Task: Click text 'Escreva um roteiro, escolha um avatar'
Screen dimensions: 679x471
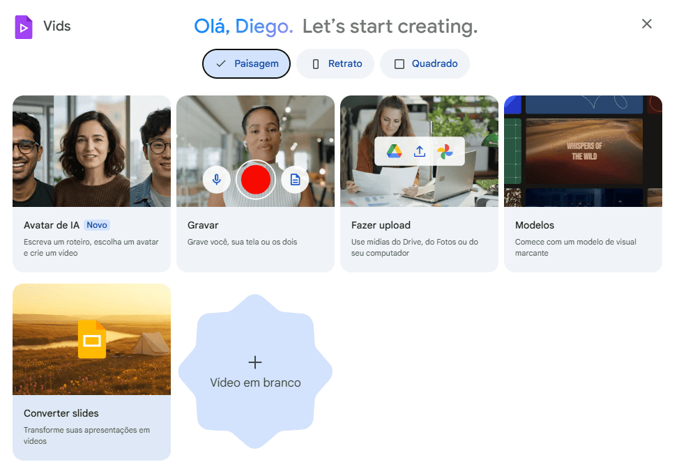Action: pos(91,242)
